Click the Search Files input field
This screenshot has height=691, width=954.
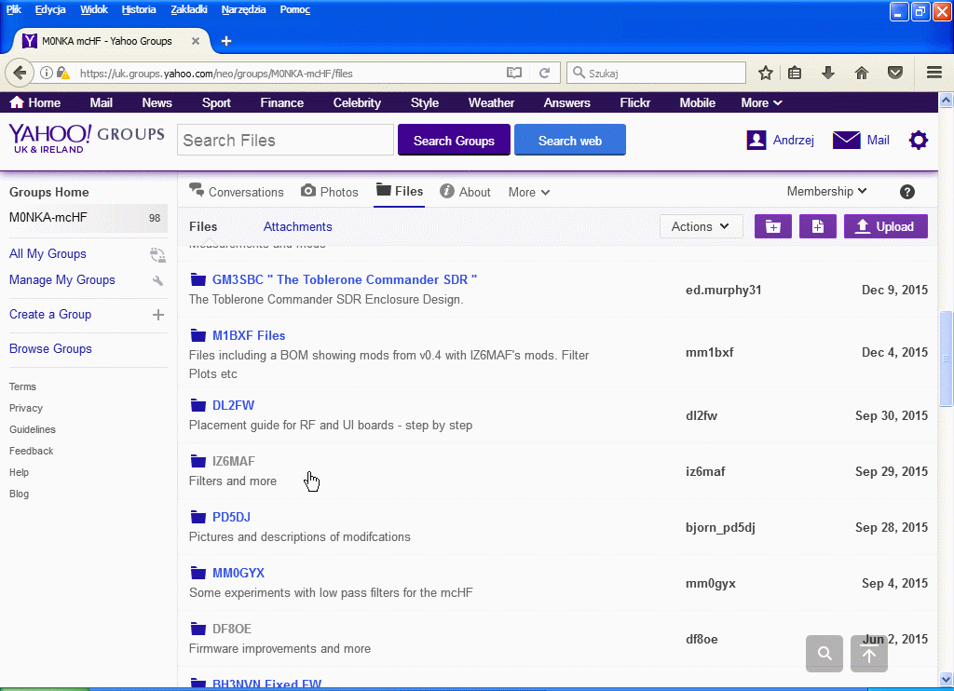coord(285,141)
